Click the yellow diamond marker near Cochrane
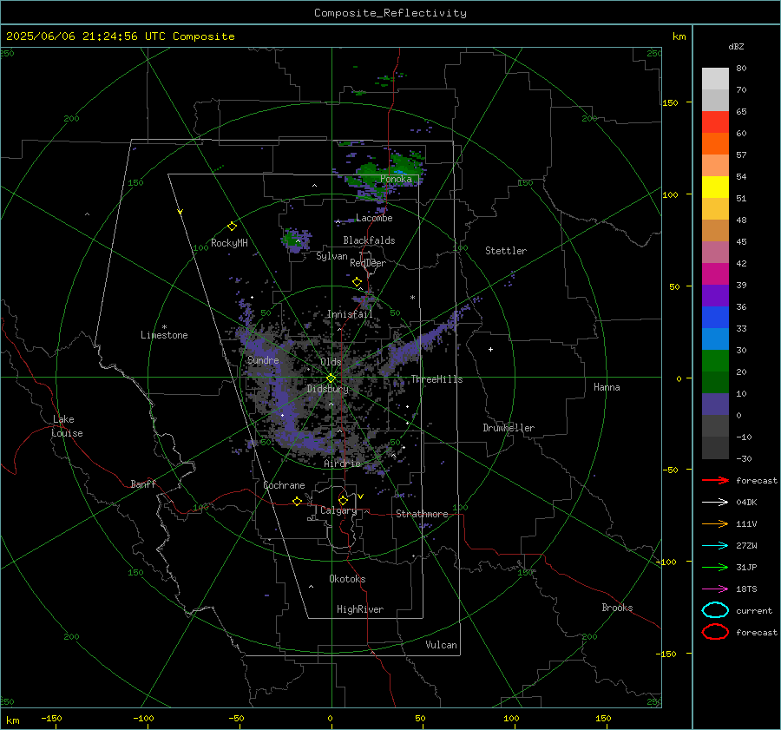The image size is (781, 730). click(x=298, y=501)
